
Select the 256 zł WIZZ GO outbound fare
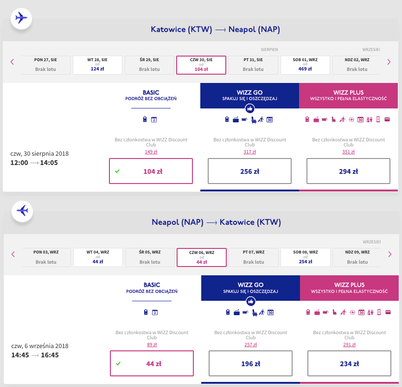pos(249,171)
